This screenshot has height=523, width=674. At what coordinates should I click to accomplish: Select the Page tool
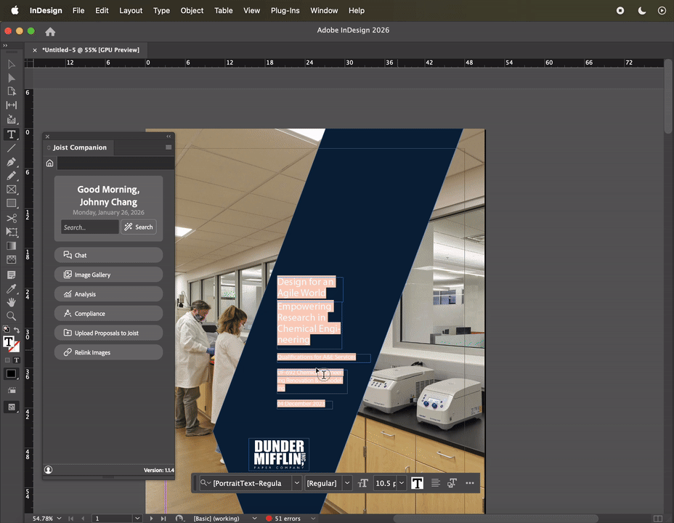coord(11,92)
